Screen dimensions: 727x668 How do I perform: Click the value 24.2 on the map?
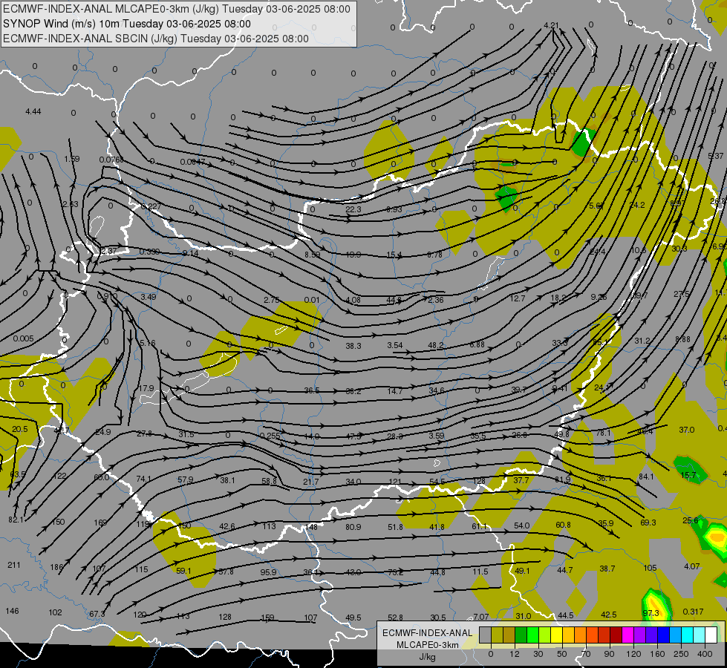point(637,205)
